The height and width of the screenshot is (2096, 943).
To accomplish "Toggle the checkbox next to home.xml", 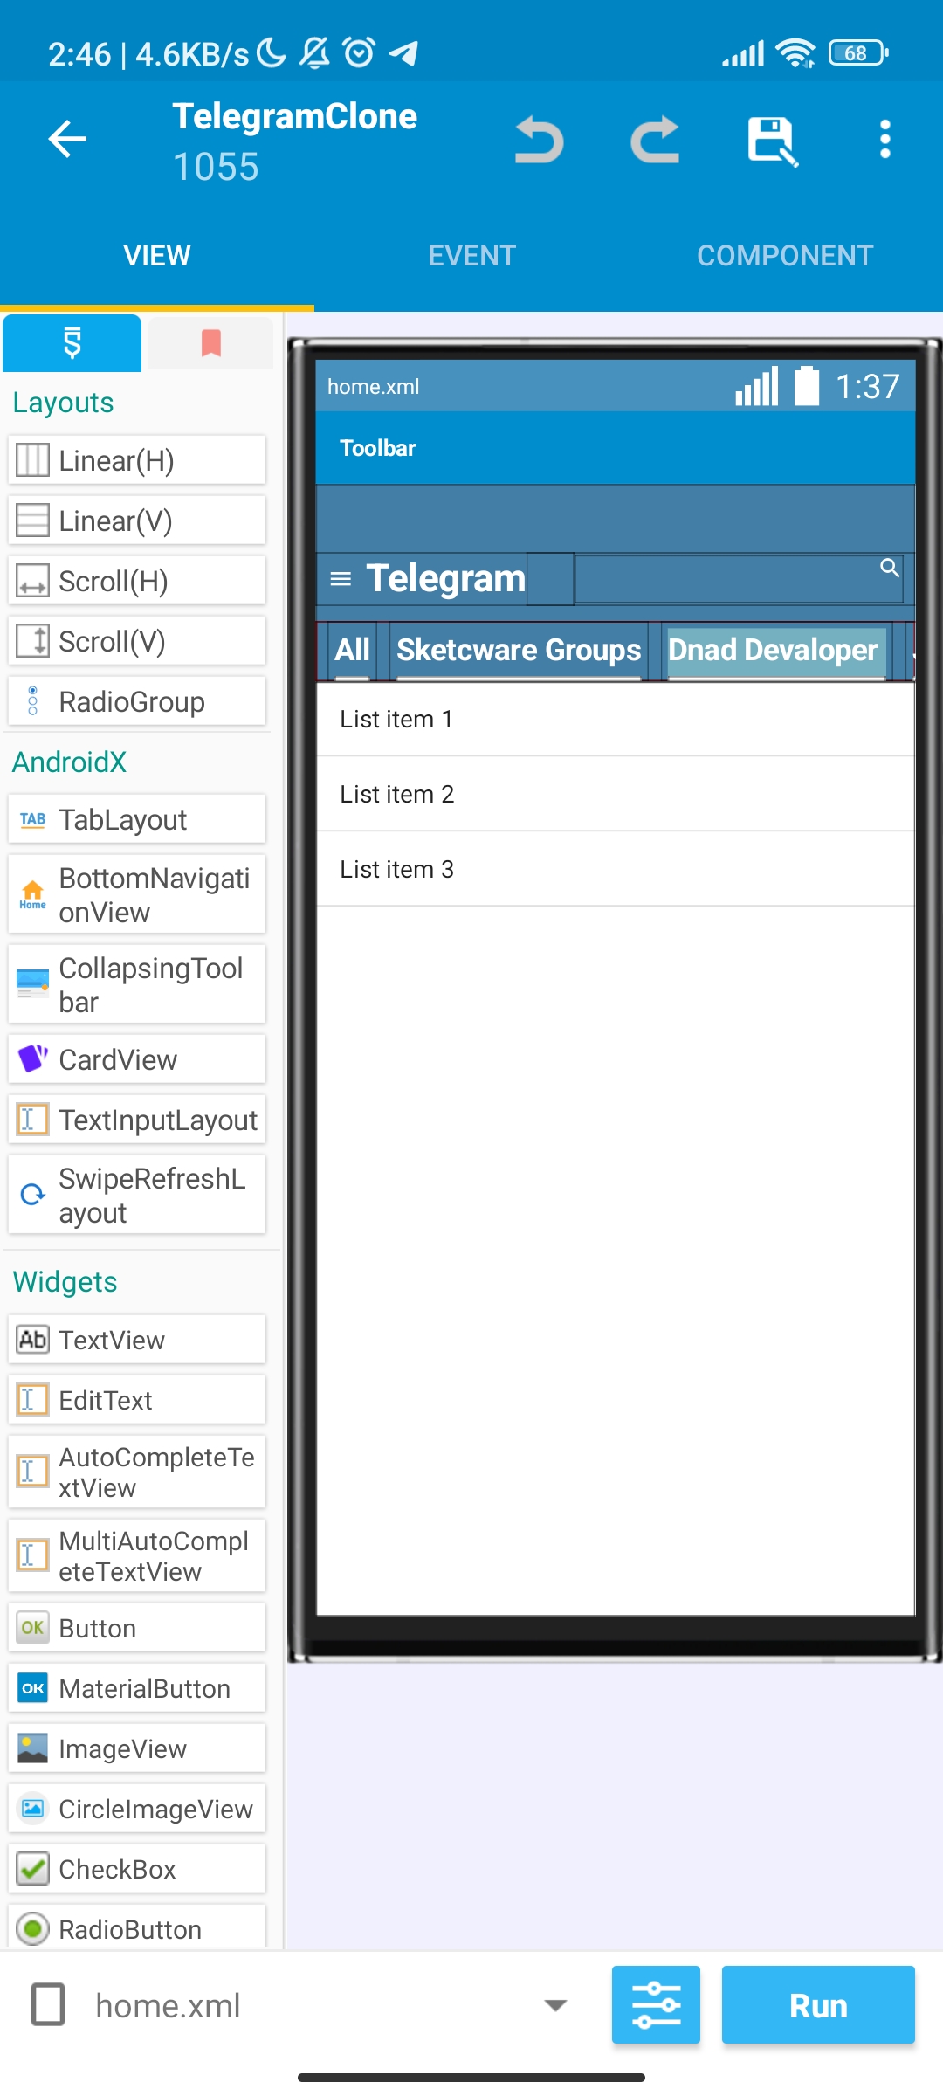I will 48,2004.
